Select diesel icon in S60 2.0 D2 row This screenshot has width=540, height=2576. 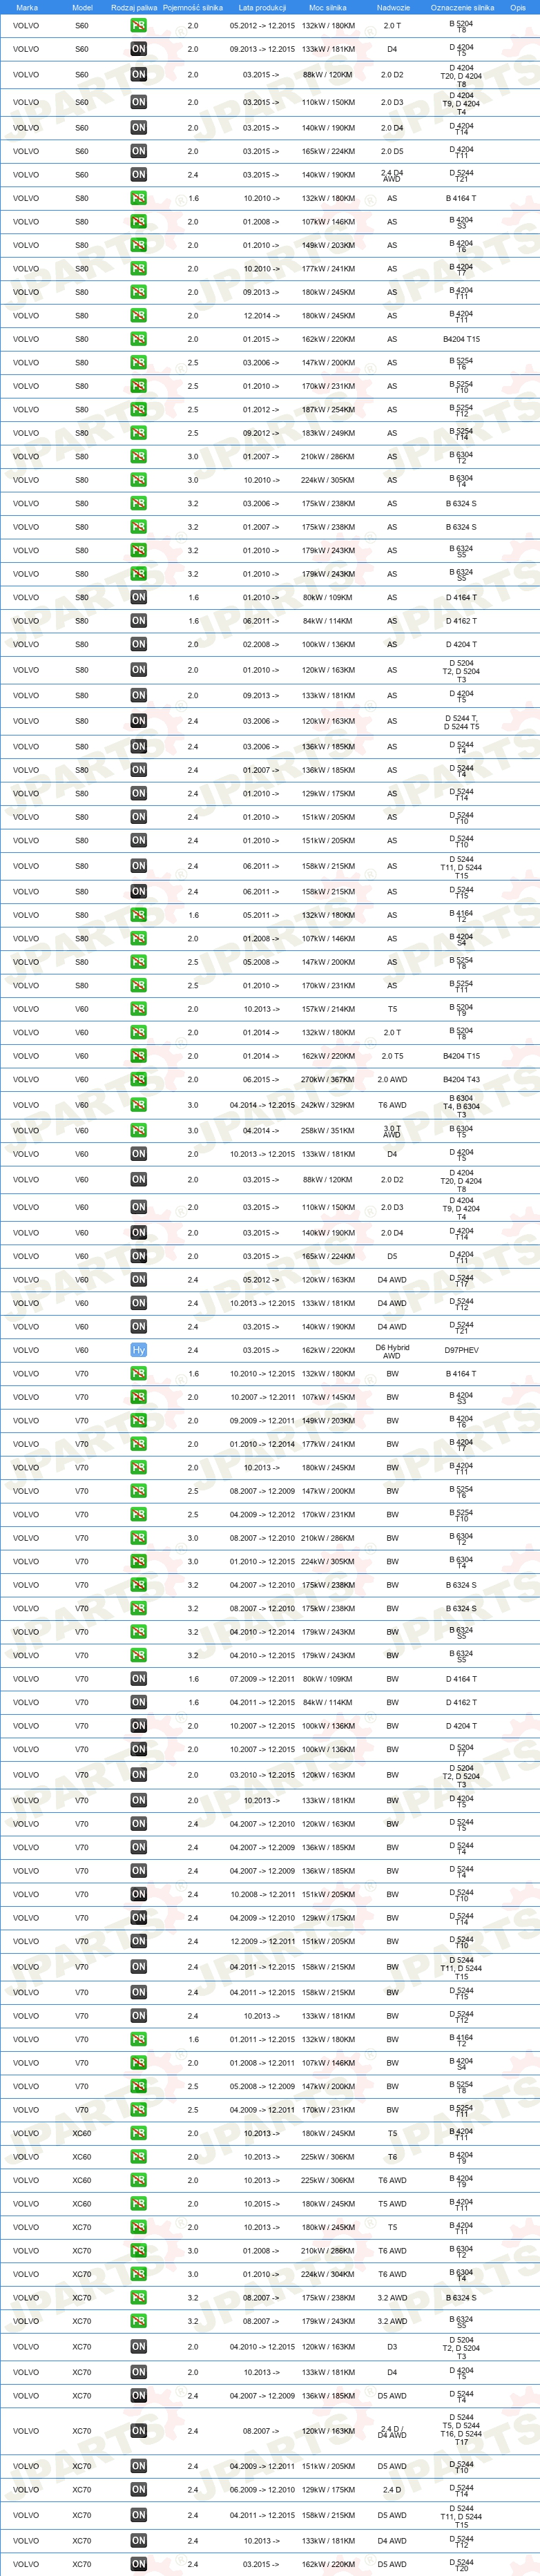click(138, 74)
